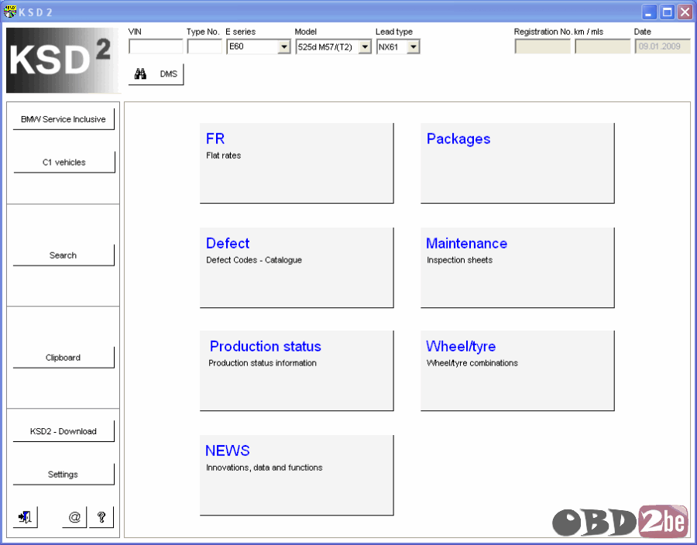This screenshot has width=697, height=545.
Task: Click the binoculars search icon
Action: (140, 74)
